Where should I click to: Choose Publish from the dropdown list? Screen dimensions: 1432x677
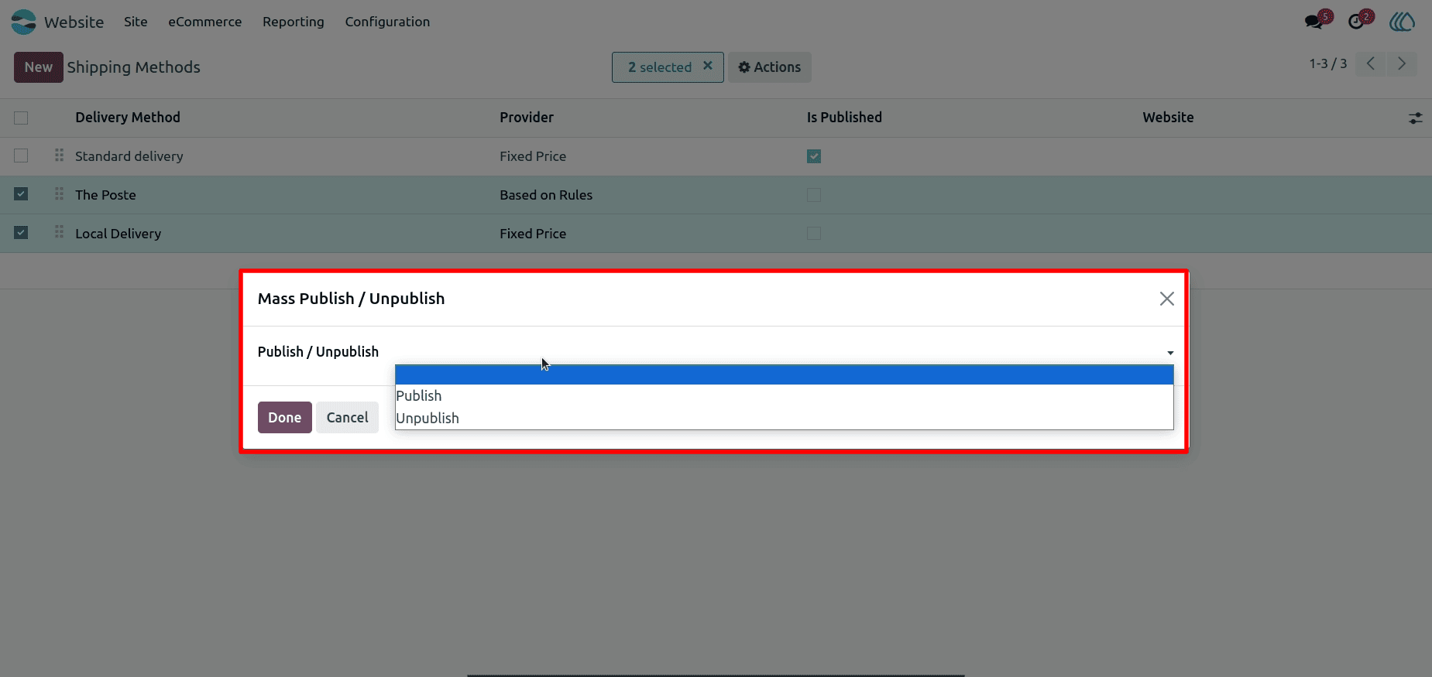785,395
